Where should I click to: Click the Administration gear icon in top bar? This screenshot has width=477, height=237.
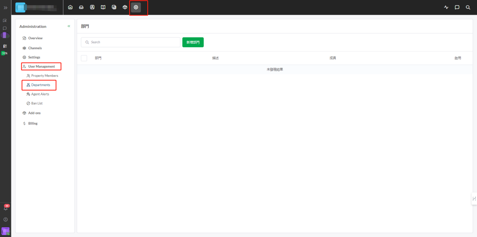pos(136,7)
